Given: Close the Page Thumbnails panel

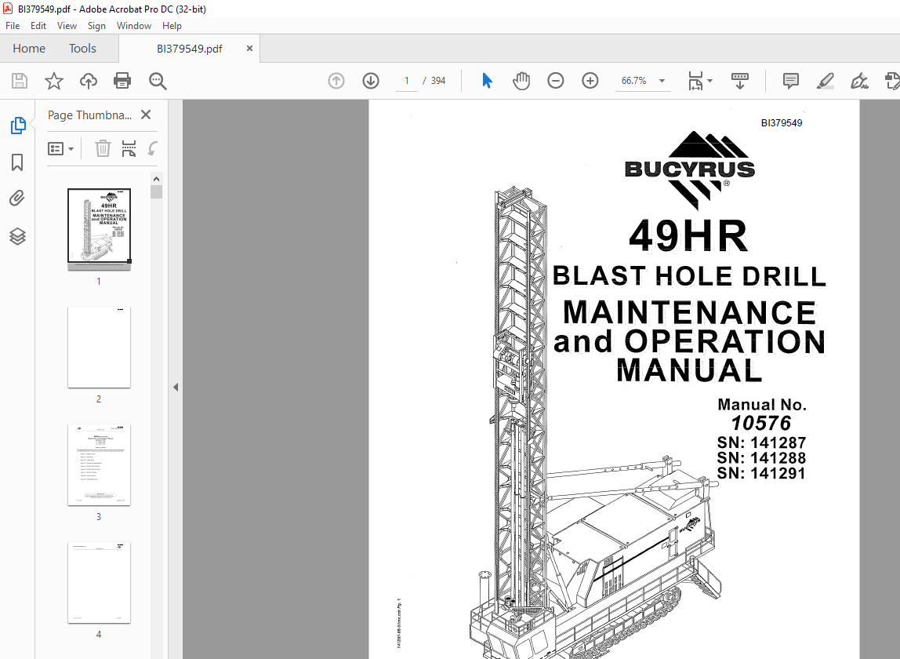Looking at the screenshot, I should pos(146,115).
